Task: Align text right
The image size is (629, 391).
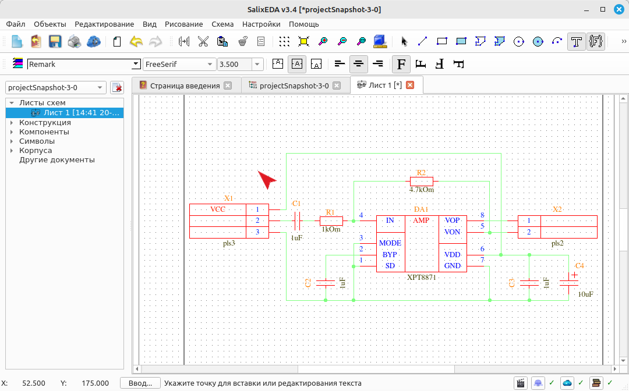Action: 378,64
